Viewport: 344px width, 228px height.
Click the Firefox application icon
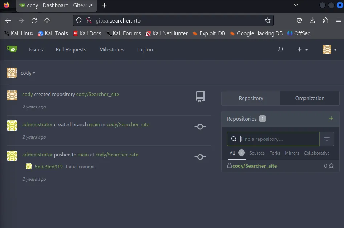point(7,5)
